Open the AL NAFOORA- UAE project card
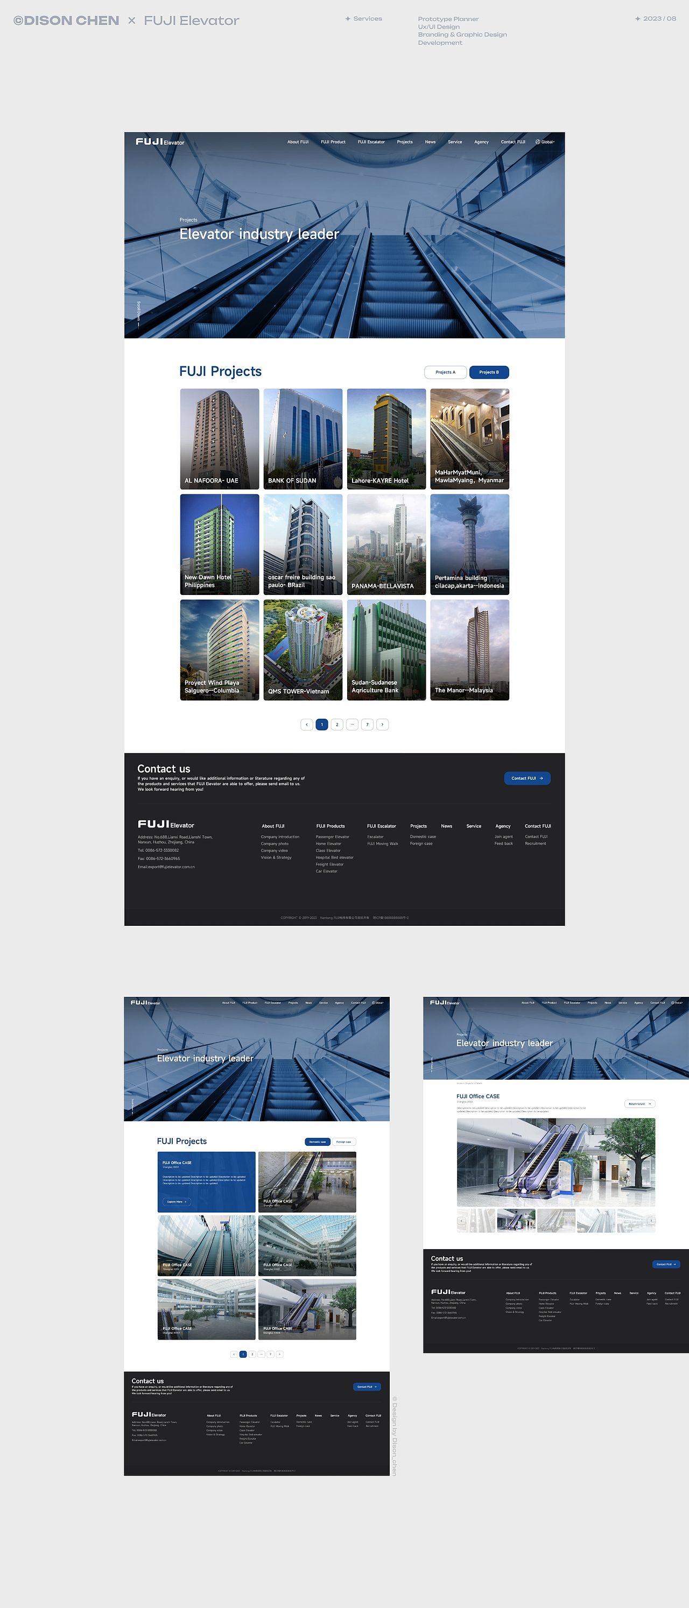The image size is (689, 1608). click(x=219, y=439)
